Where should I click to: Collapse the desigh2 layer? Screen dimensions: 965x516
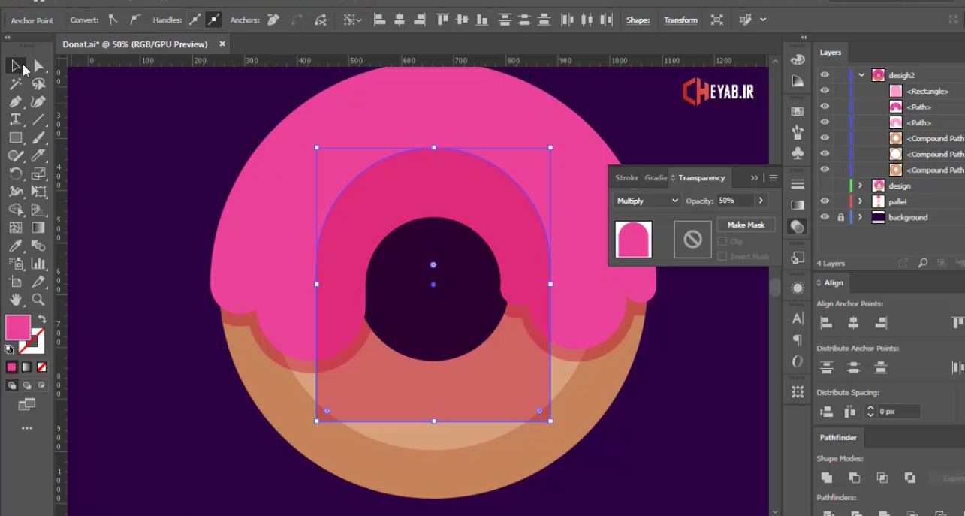click(x=861, y=75)
